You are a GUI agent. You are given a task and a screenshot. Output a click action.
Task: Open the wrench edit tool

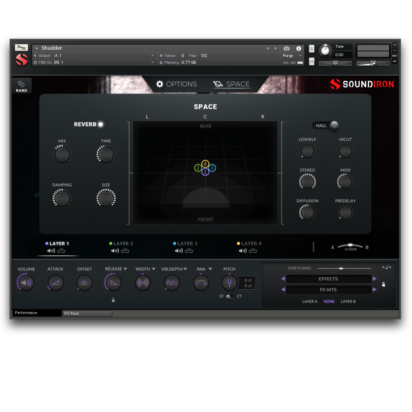tap(21, 48)
